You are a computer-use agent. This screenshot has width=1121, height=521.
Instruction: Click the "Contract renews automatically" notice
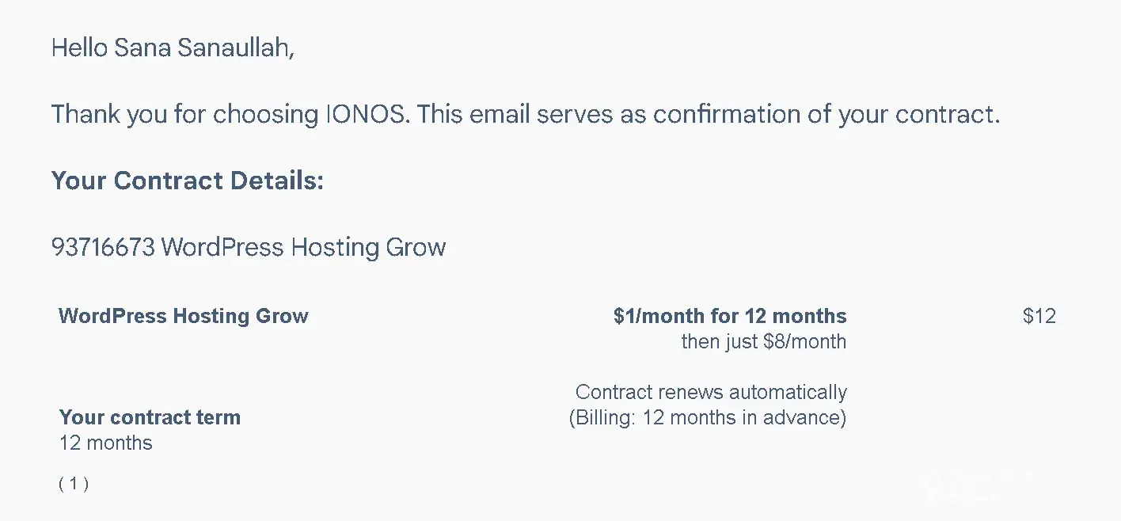point(710,392)
